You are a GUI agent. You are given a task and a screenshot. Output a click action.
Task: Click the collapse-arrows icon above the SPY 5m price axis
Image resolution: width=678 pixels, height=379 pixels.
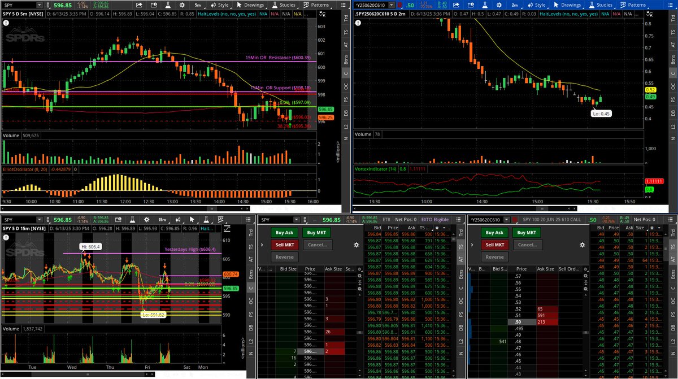pyautogui.click(x=323, y=14)
